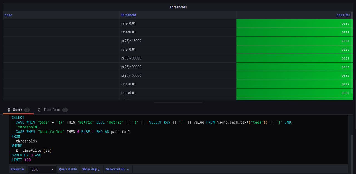Click the ORDER BY 3 ASC line

click(x=26, y=155)
